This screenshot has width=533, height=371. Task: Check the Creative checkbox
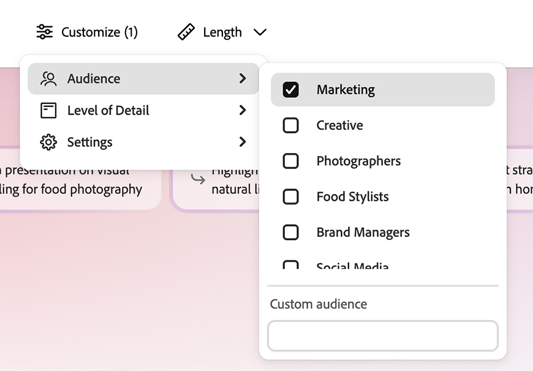[x=290, y=126]
